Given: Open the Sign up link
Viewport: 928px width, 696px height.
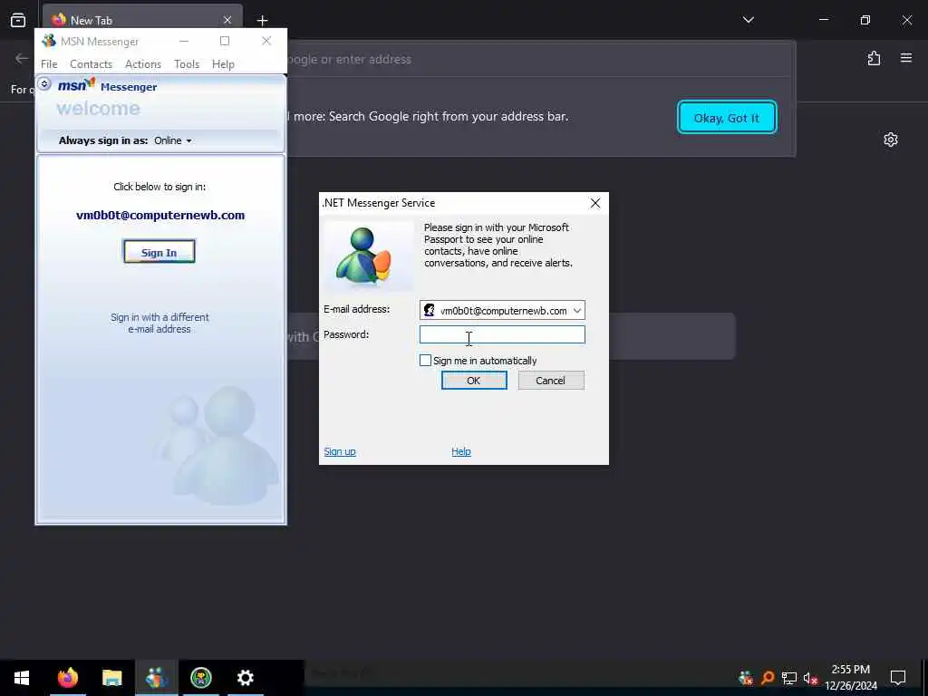Looking at the screenshot, I should click(340, 451).
